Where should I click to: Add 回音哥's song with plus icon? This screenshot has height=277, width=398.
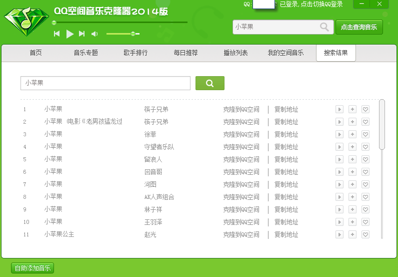(352, 172)
